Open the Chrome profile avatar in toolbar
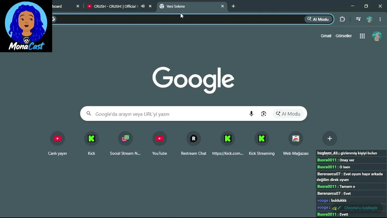 (369, 19)
